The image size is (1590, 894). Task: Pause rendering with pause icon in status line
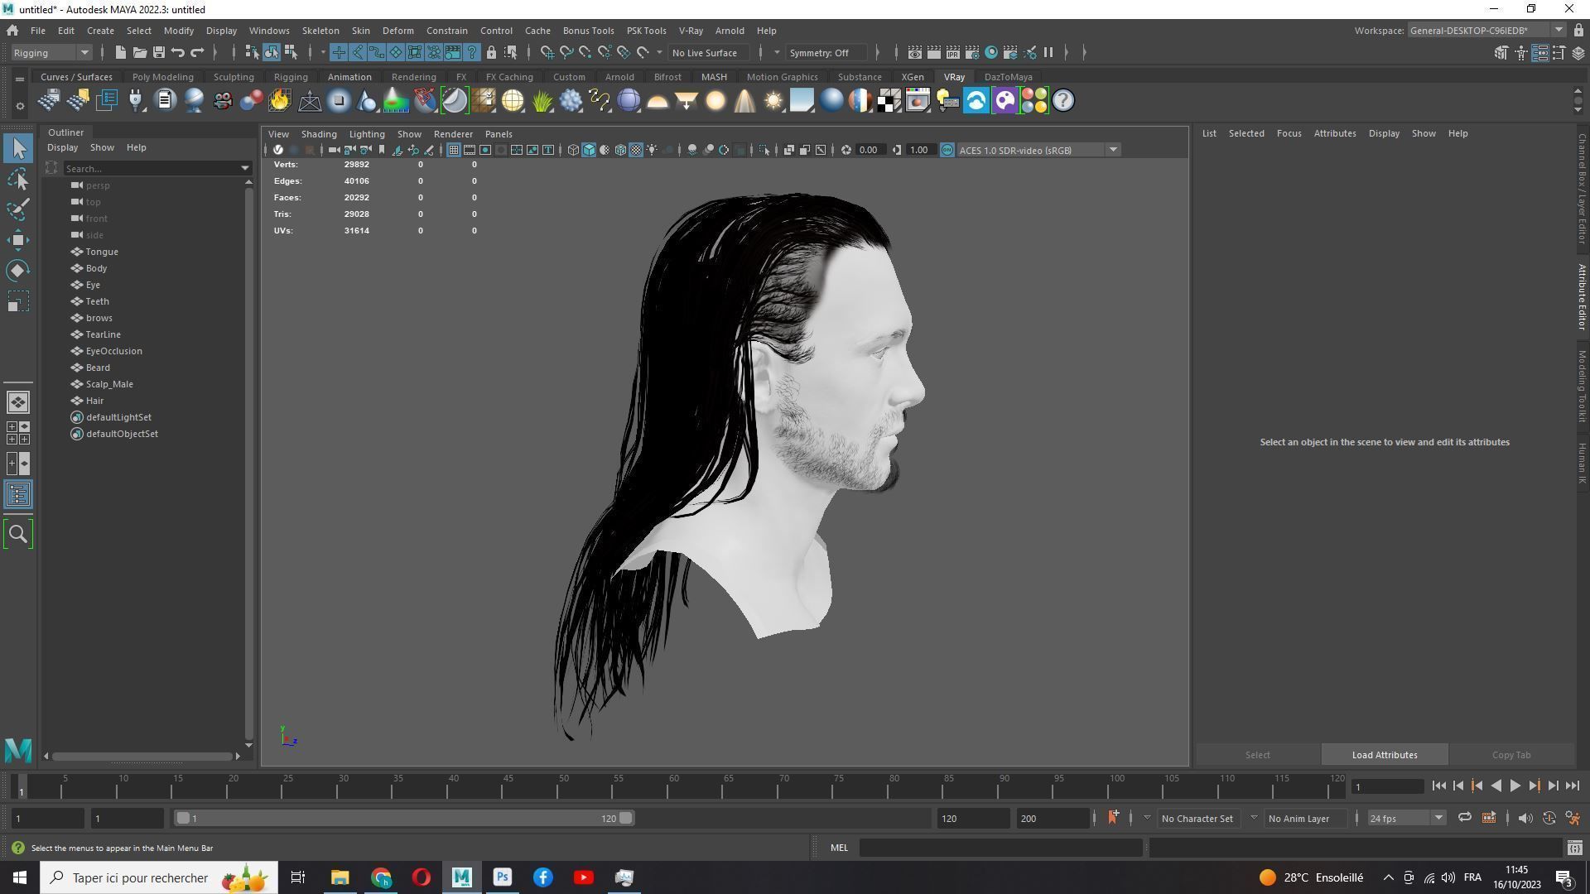click(1048, 53)
